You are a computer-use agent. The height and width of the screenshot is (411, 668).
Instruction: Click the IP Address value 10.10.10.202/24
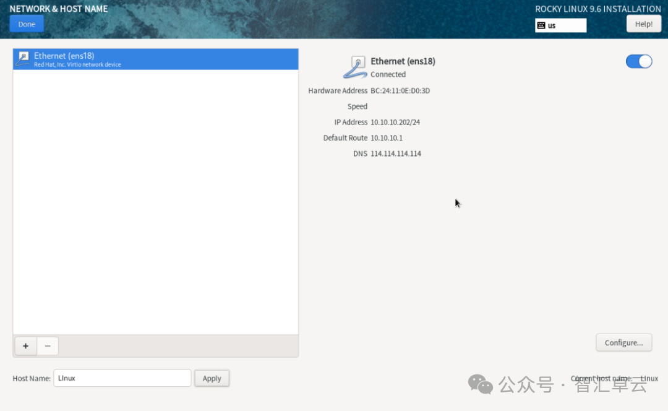click(x=395, y=123)
